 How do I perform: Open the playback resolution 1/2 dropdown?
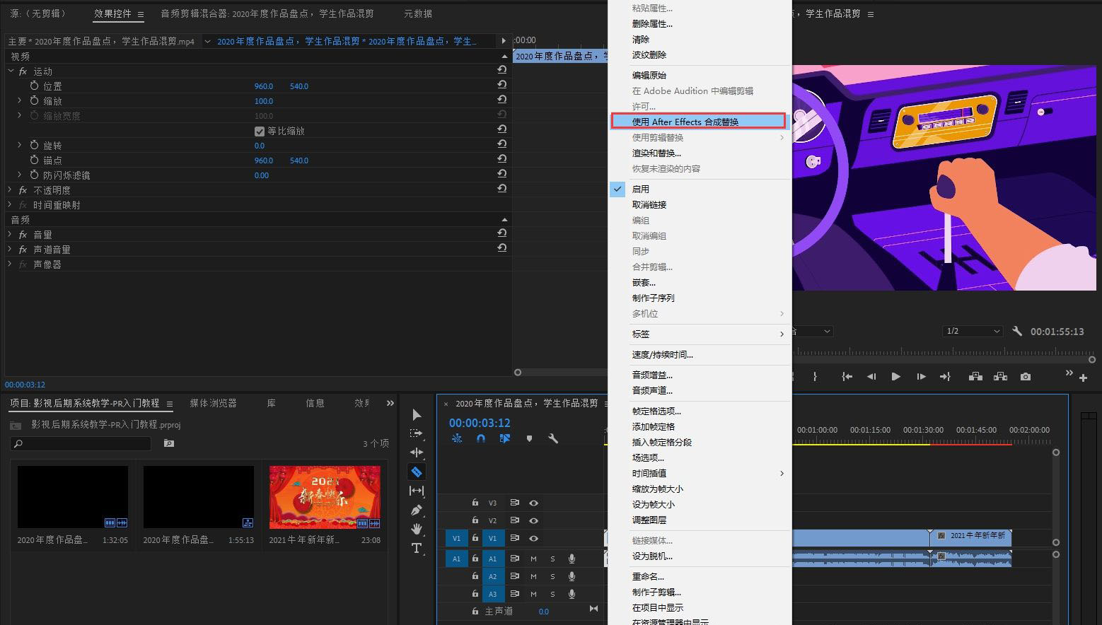pos(973,331)
